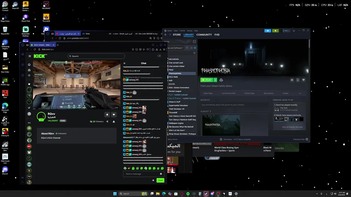The image size is (351, 197).
Task: Open Steam View menu
Action: 176,31
